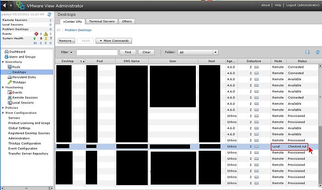Click the green up arrow health icon
The image size is (322, 190).
[34, 38]
